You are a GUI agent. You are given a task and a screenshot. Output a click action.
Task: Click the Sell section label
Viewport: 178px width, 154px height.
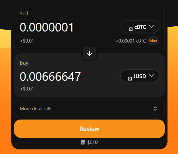pos(24,13)
